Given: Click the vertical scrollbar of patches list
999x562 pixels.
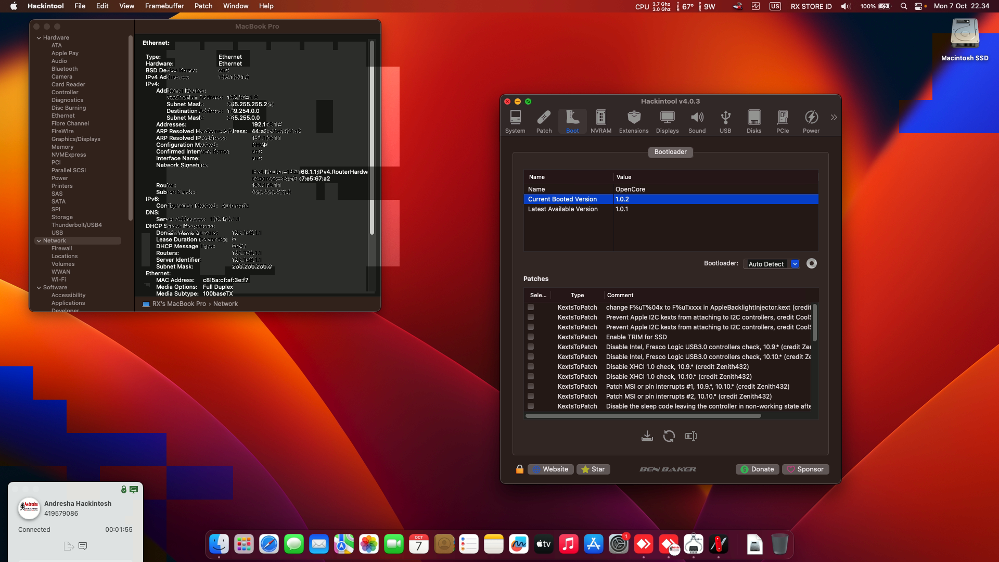Looking at the screenshot, I should tap(814, 323).
